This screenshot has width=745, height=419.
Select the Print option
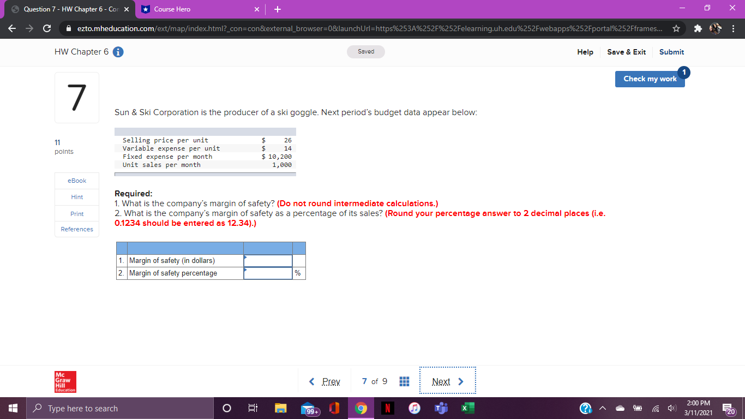pyautogui.click(x=77, y=213)
